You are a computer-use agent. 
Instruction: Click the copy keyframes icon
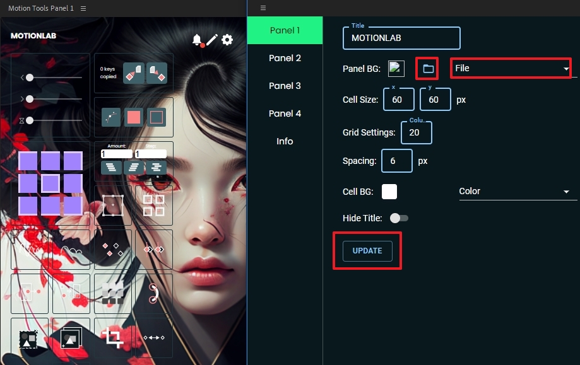[x=134, y=72]
